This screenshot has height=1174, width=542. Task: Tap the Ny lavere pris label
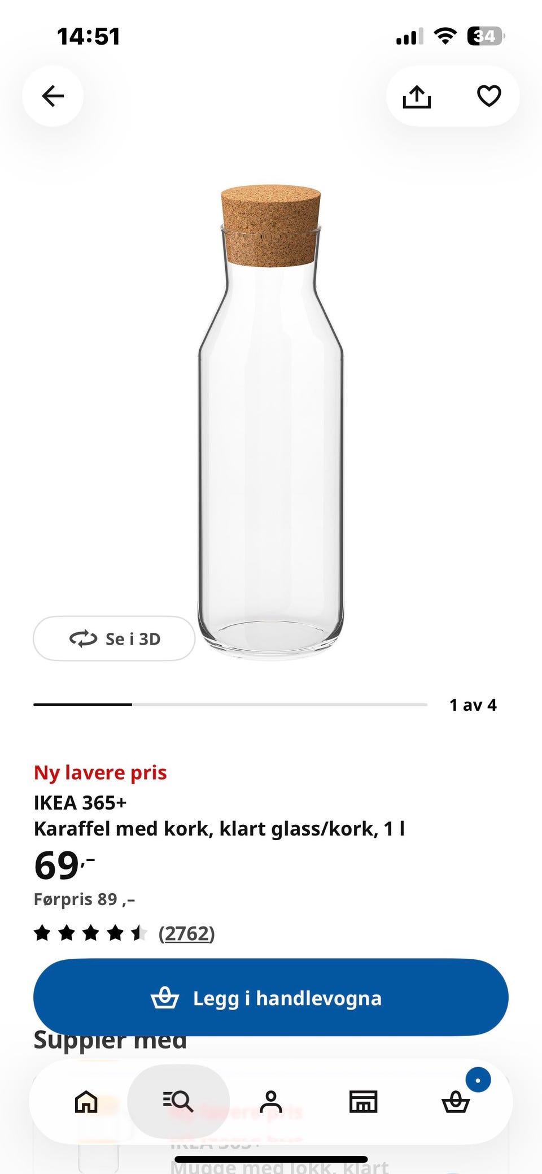(x=100, y=772)
